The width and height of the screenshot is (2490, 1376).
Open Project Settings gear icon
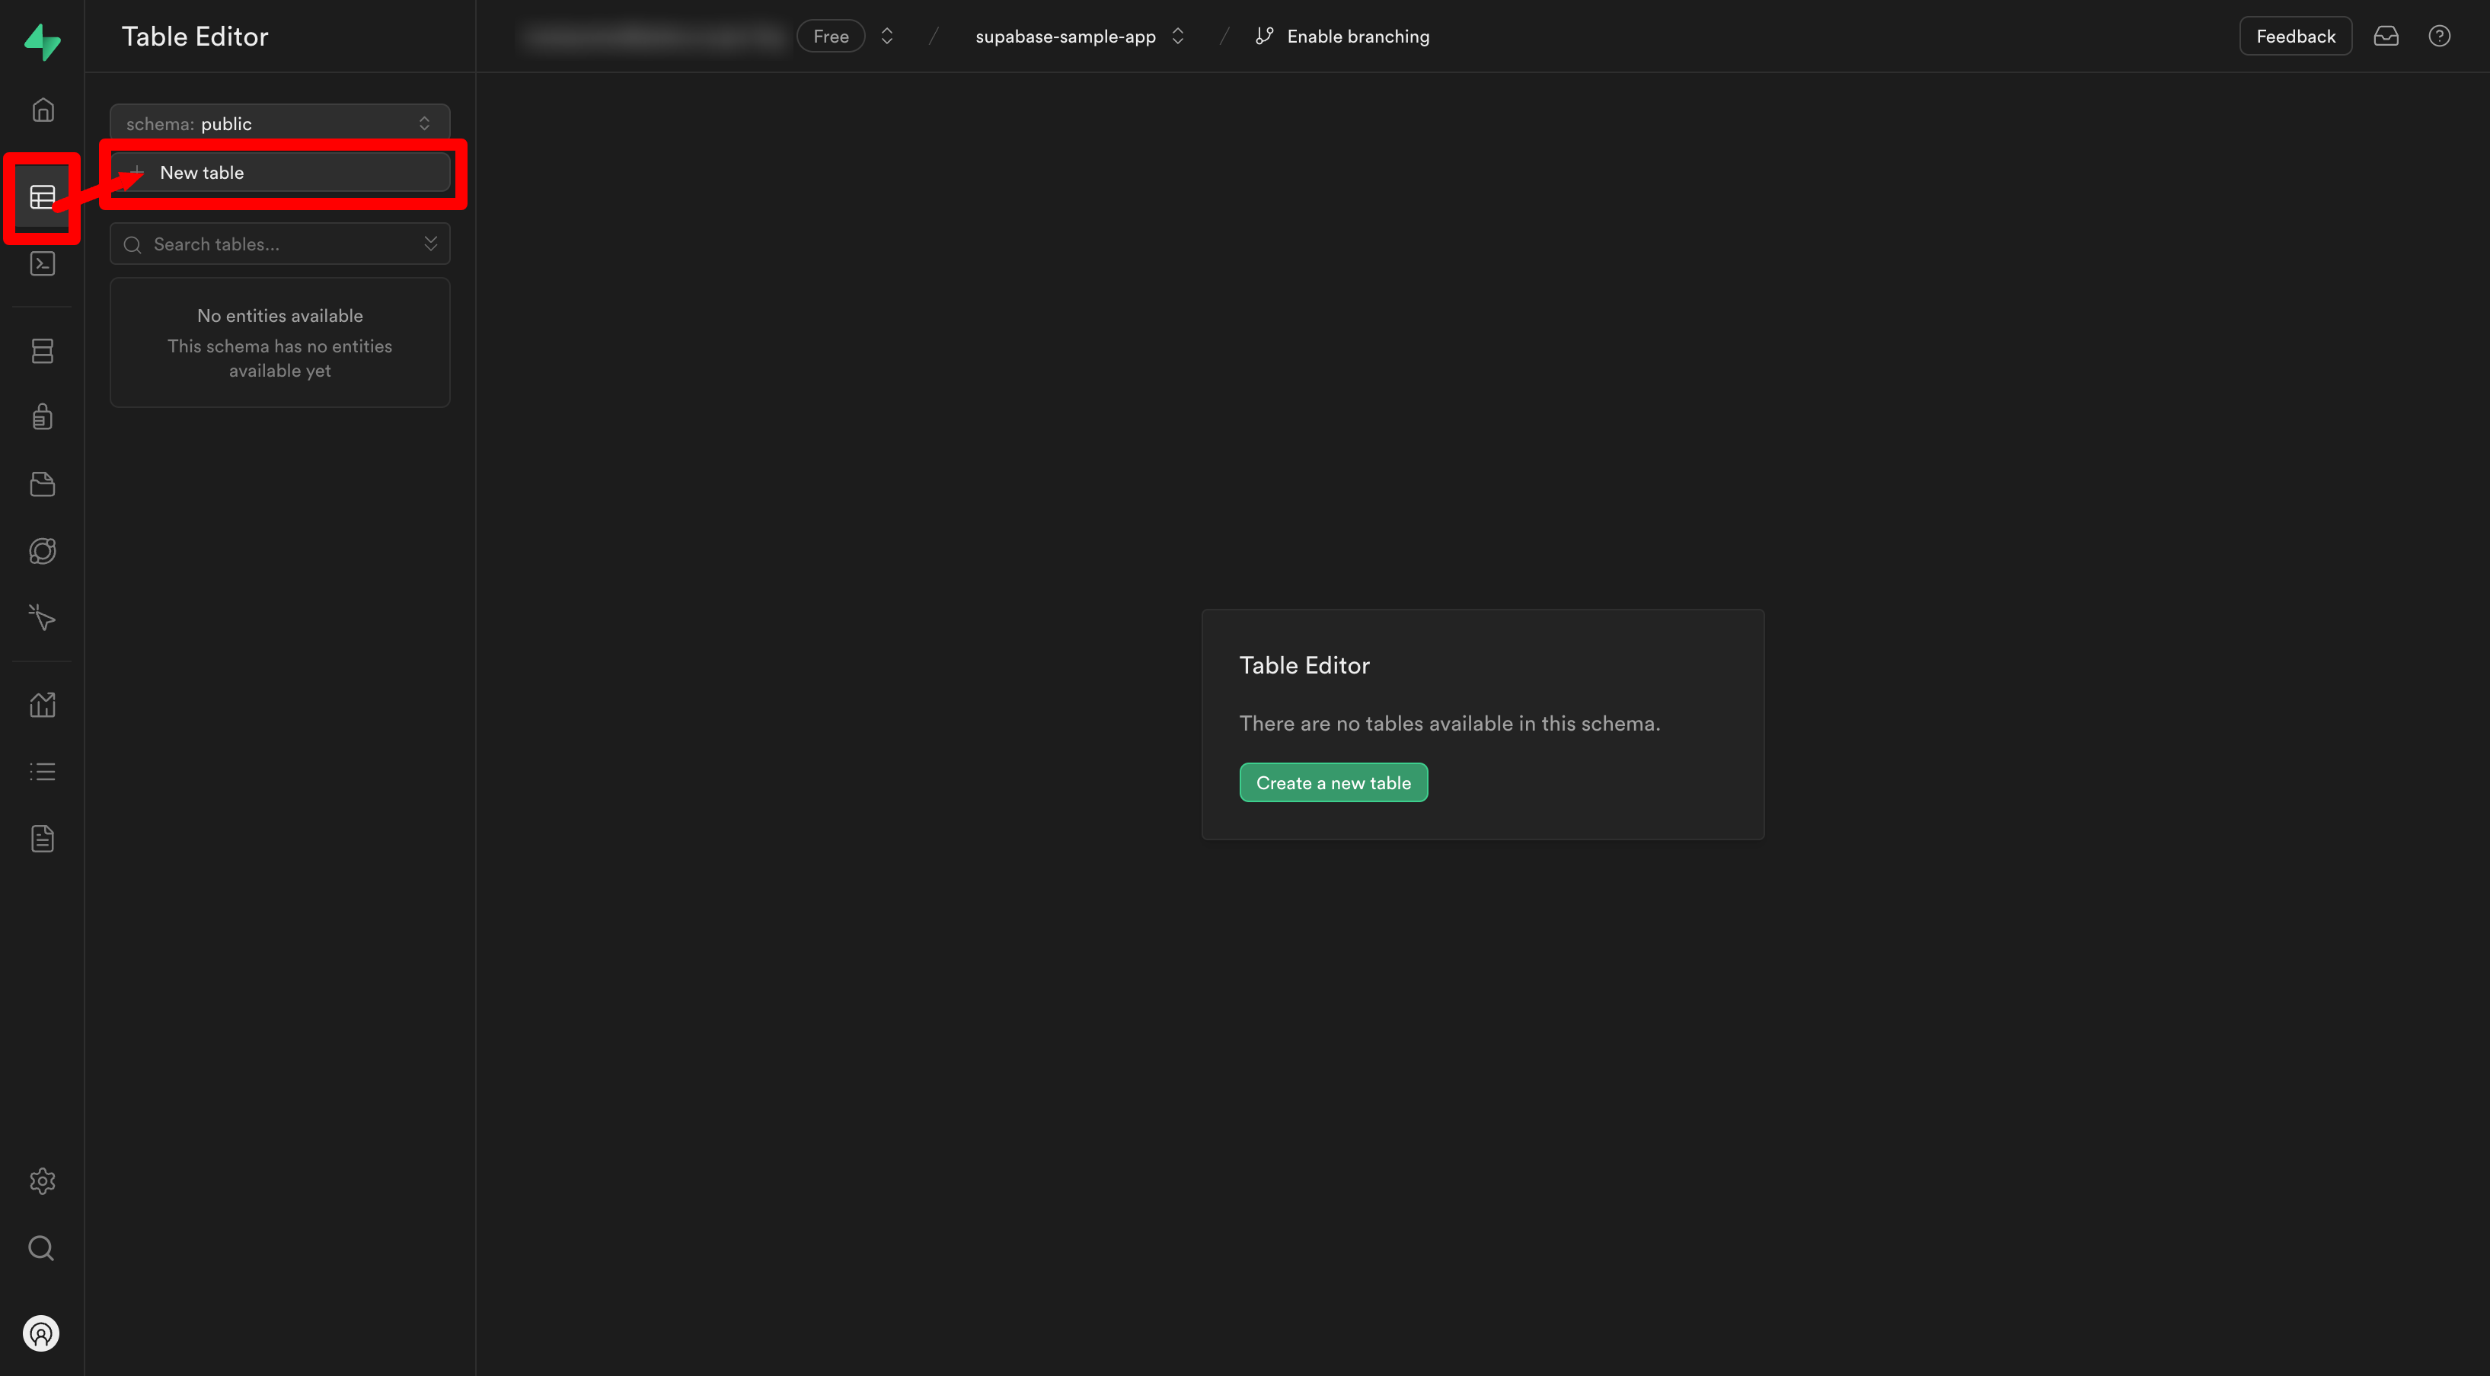(43, 1181)
